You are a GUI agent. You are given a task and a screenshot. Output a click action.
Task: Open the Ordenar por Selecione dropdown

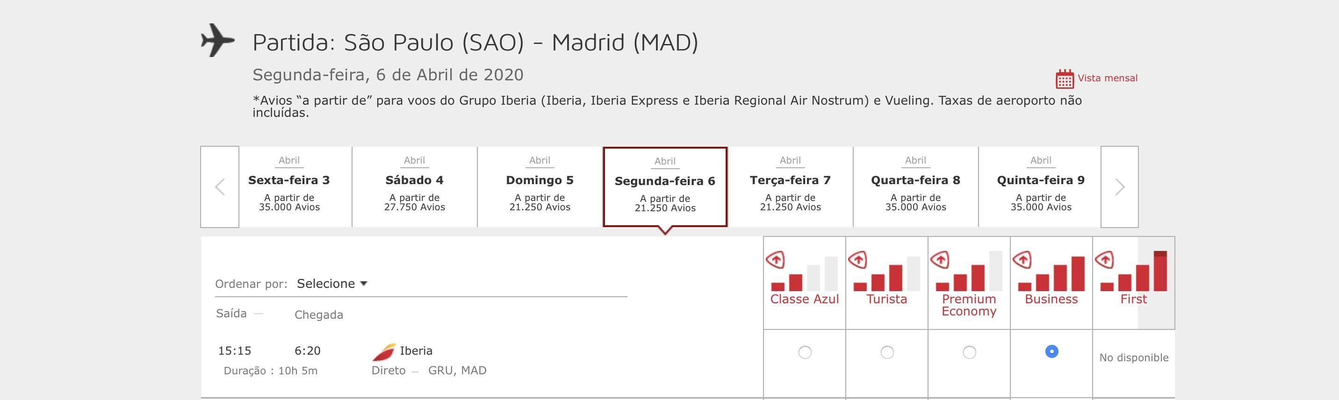[332, 284]
